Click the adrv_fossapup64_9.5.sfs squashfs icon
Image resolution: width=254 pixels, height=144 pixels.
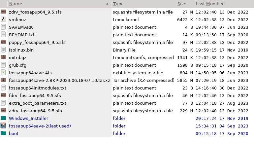pyautogui.click(x=3, y=111)
